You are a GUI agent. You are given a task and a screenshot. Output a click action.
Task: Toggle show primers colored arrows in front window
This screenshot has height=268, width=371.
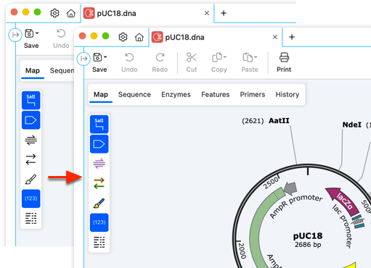[x=99, y=183]
